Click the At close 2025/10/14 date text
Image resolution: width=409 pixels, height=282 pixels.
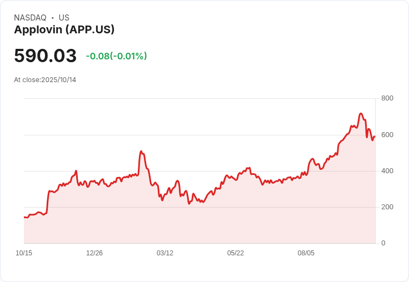click(45, 80)
